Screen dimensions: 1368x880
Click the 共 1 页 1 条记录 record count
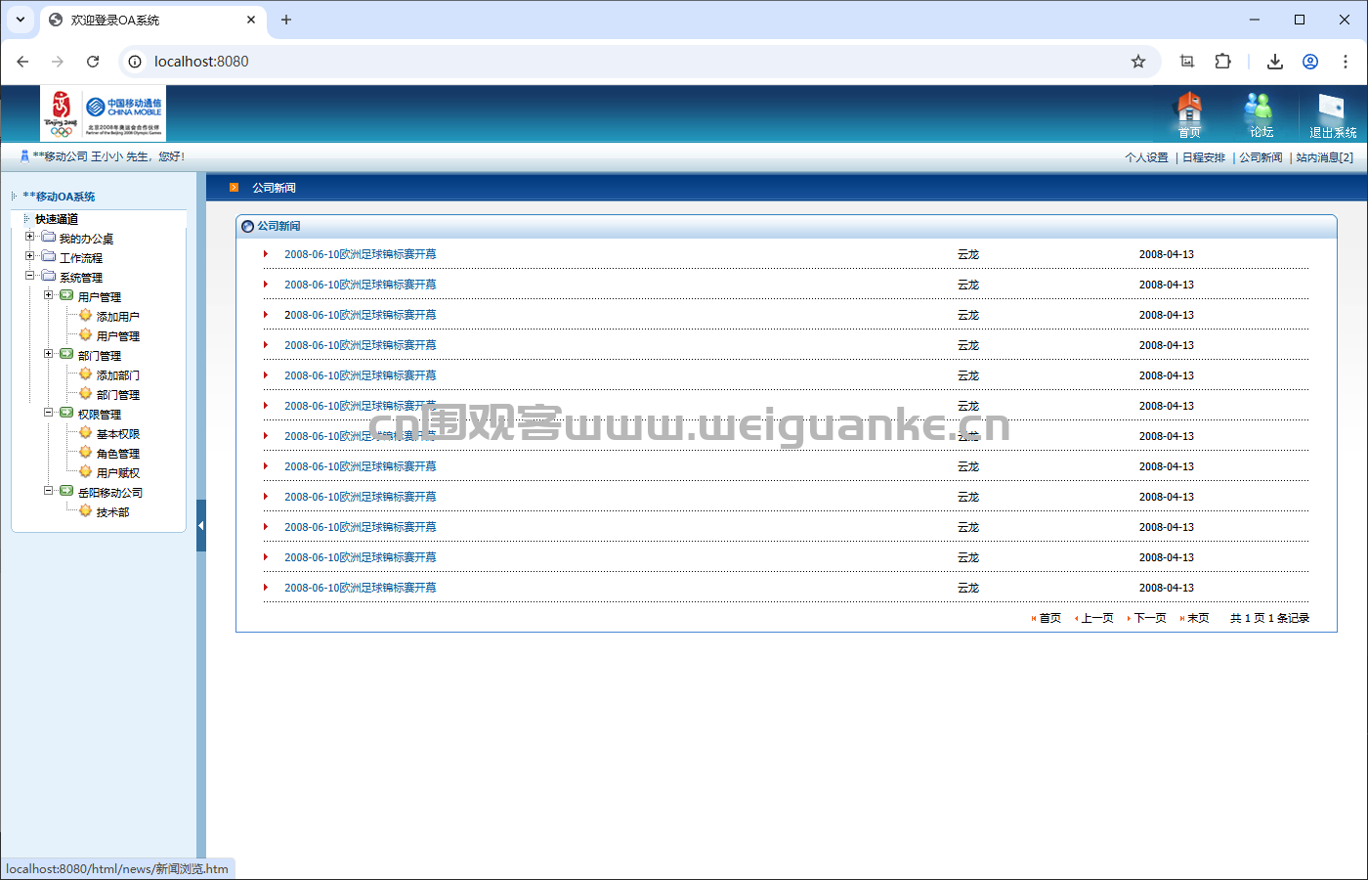[x=1269, y=618]
